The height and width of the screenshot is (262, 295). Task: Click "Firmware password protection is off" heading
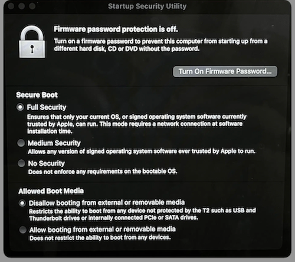[116, 29]
